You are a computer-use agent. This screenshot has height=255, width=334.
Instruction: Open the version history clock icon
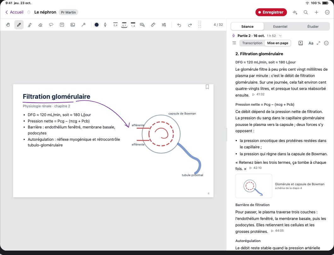click(29, 12)
